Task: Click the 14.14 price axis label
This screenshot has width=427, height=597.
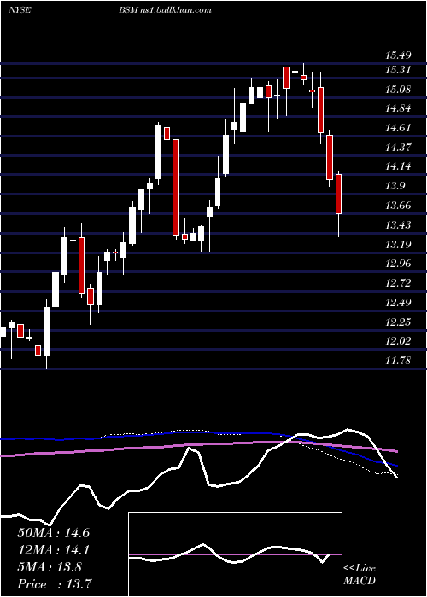Action: [398, 167]
